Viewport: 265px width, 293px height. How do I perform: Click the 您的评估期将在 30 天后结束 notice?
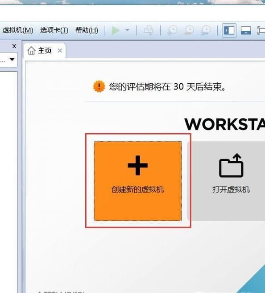[167, 87]
